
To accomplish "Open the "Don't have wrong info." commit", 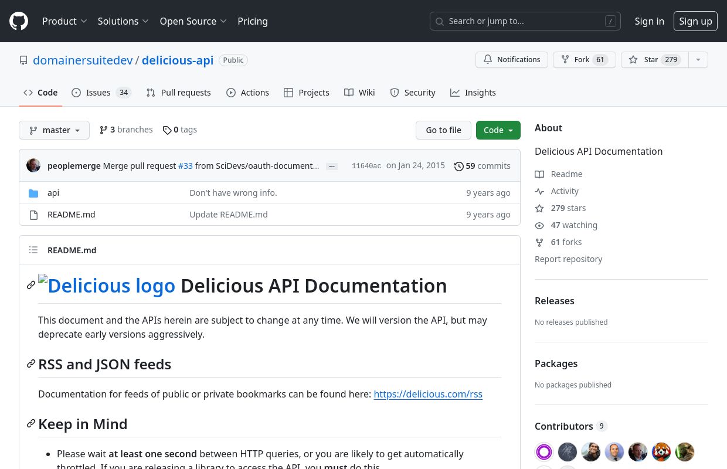I will [233, 193].
